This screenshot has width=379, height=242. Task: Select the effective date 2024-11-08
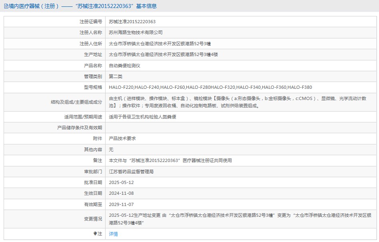pyautogui.click(x=121, y=193)
